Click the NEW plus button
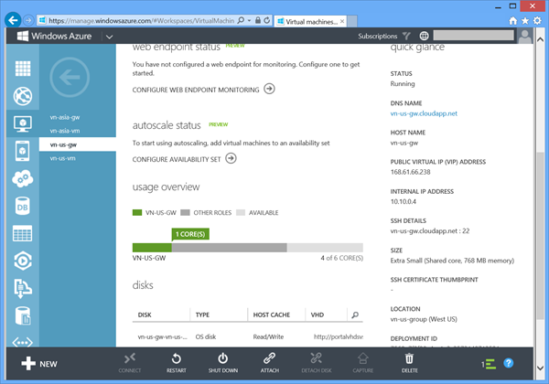549x384 pixels. 38,364
